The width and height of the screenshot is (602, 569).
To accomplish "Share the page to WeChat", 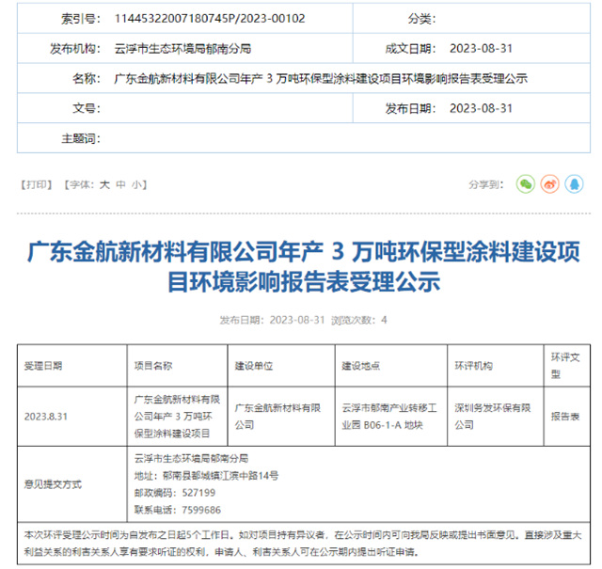I will tap(525, 184).
